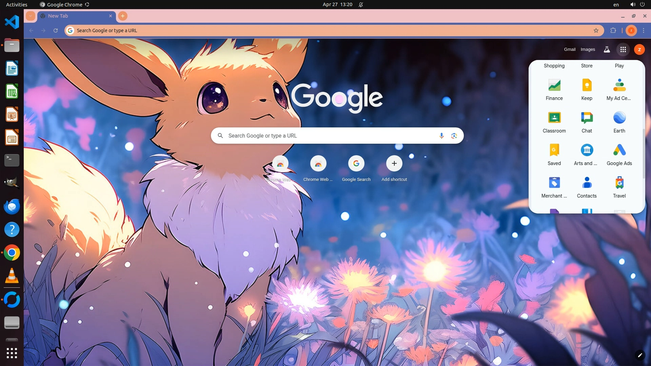Open Google Earth app icon
This screenshot has height=366, width=651.
(619, 122)
